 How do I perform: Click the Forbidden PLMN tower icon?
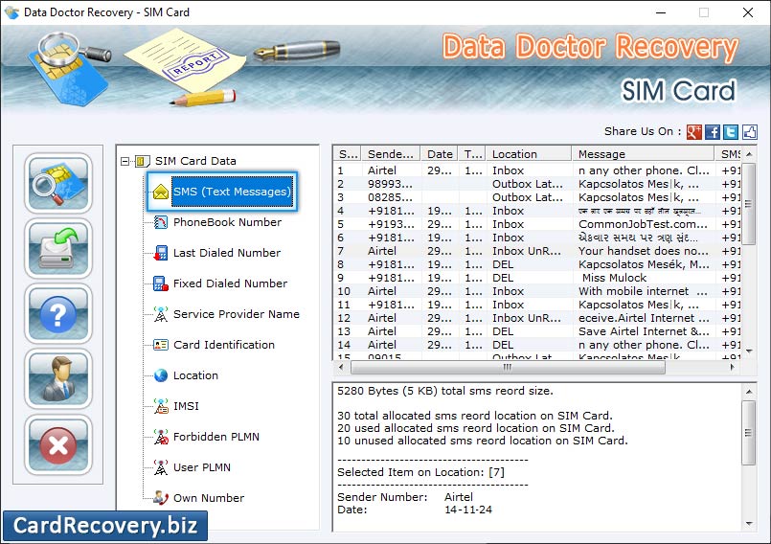click(x=161, y=437)
